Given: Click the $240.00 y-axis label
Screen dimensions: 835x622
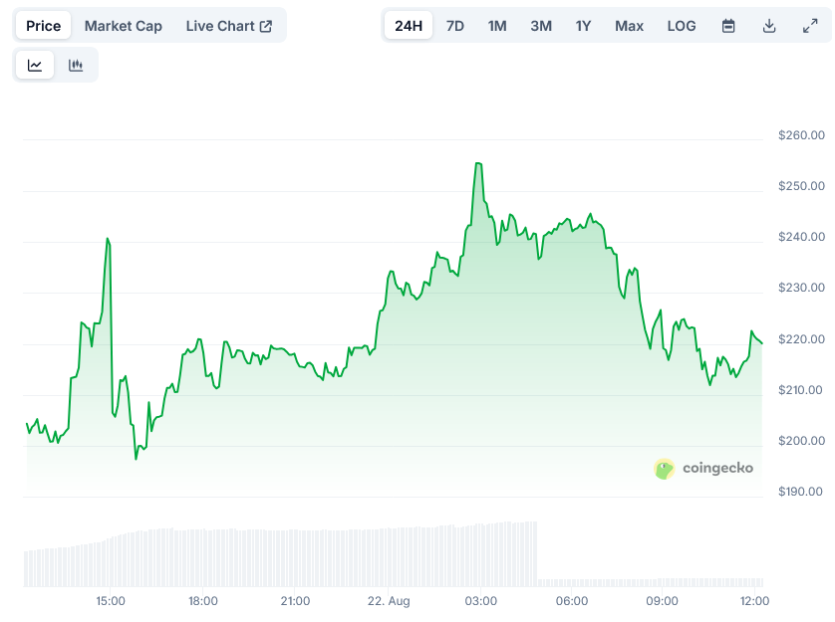Looking at the screenshot, I should (801, 236).
